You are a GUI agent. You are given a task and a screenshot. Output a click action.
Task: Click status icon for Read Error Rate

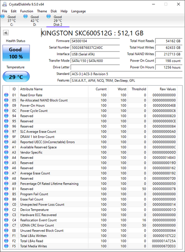[6, 95]
